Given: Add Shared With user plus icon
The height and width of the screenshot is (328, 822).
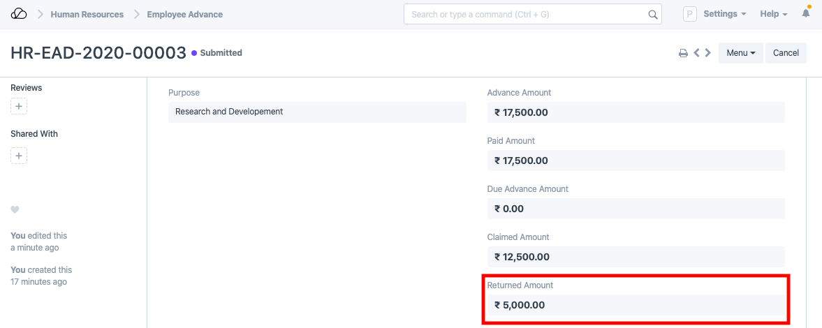Looking at the screenshot, I should (19, 156).
